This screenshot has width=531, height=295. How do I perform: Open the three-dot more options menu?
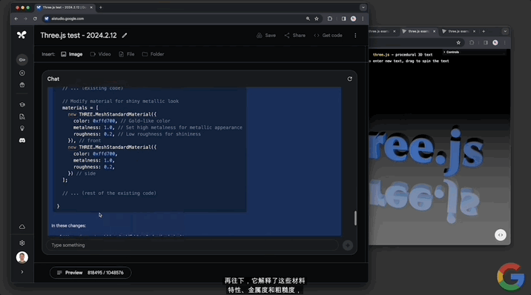(355, 36)
